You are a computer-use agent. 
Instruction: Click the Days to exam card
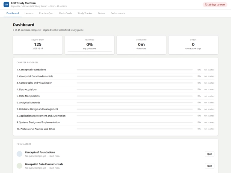click(38, 45)
